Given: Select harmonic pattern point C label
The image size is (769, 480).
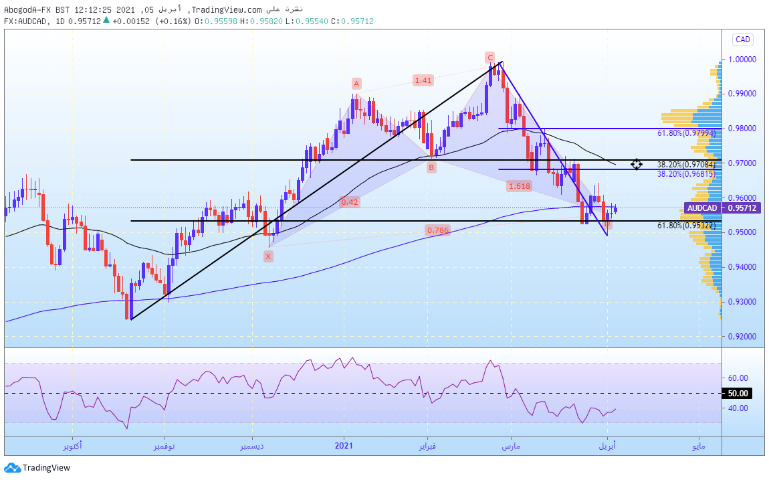Looking at the screenshot, I should (x=490, y=58).
